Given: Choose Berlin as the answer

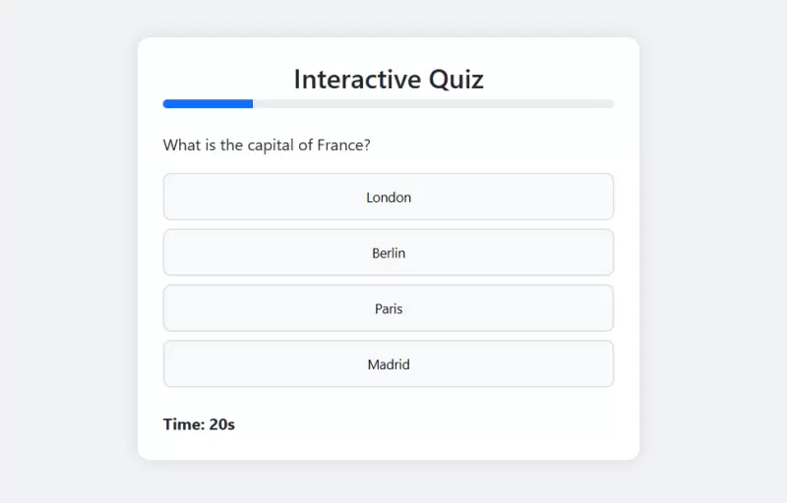Looking at the screenshot, I should [x=389, y=253].
